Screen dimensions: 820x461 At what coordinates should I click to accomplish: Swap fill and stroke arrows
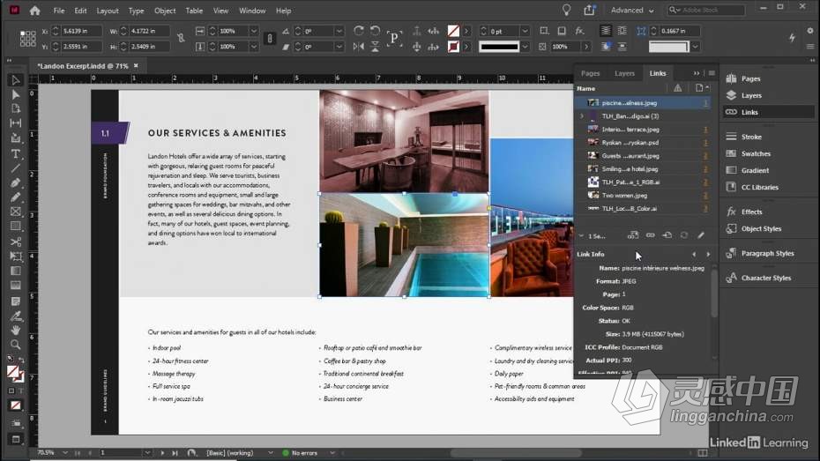pyautogui.click(x=21, y=361)
